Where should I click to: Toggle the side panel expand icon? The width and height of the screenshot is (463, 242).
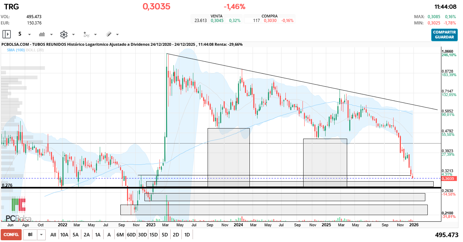pos(7,34)
